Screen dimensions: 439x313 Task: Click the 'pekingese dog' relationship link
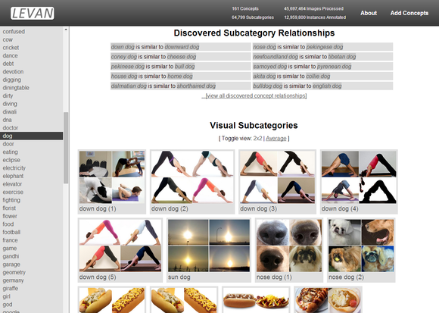tap(325, 47)
